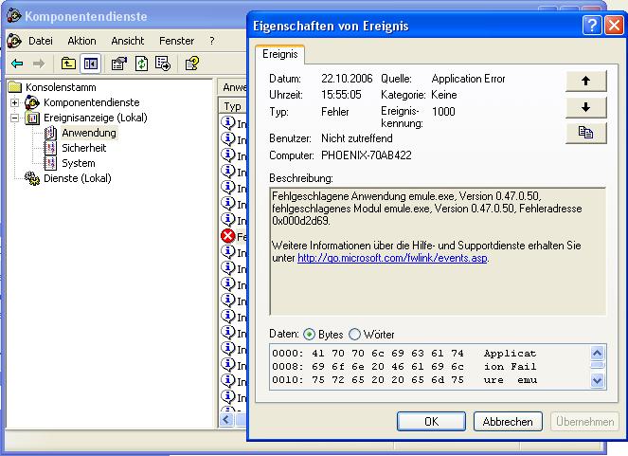Copy event details with copy icon button
This screenshot has width=628, height=456.
pyautogui.click(x=586, y=133)
